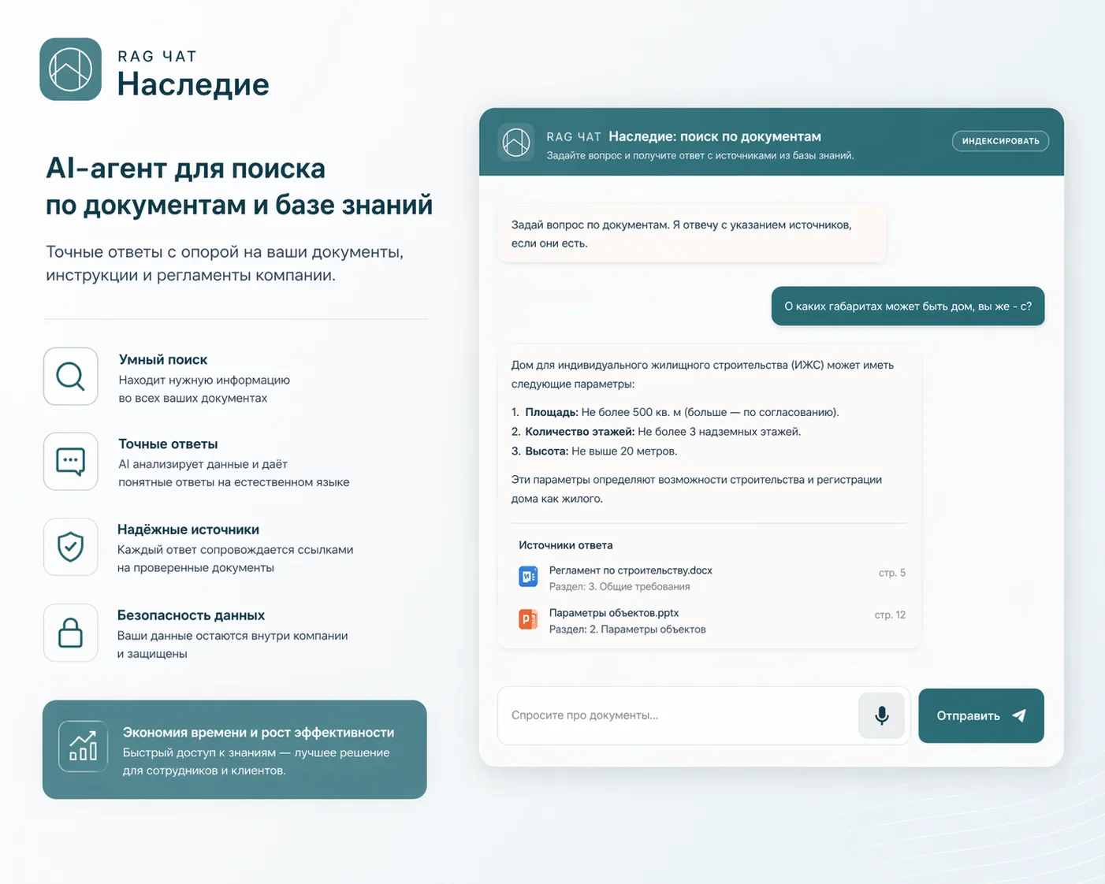Click the user message about габаритах дома
Image resolution: width=1105 pixels, height=884 pixels.
(908, 306)
